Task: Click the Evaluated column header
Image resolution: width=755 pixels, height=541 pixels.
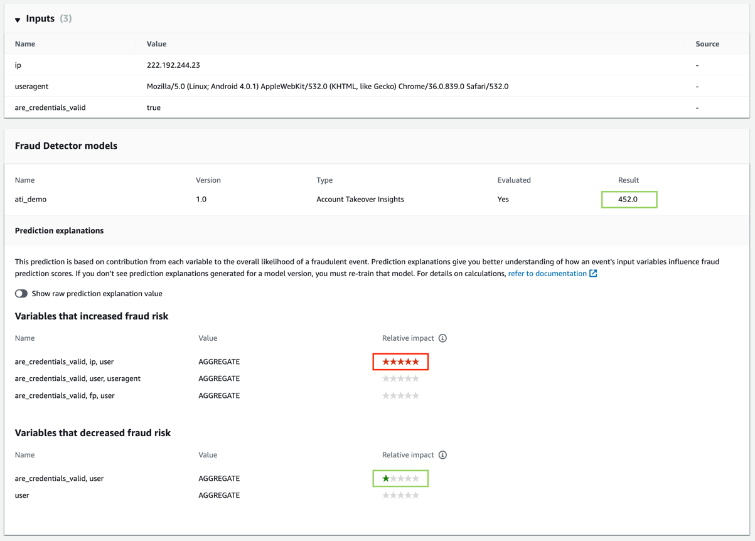Action: (x=514, y=180)
